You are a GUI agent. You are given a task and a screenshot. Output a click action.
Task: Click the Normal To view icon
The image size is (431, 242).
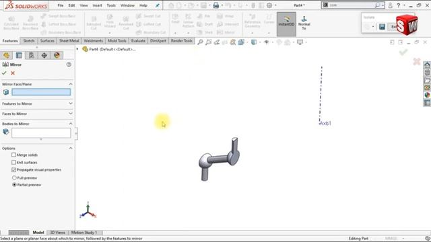[x=304, y=23]
